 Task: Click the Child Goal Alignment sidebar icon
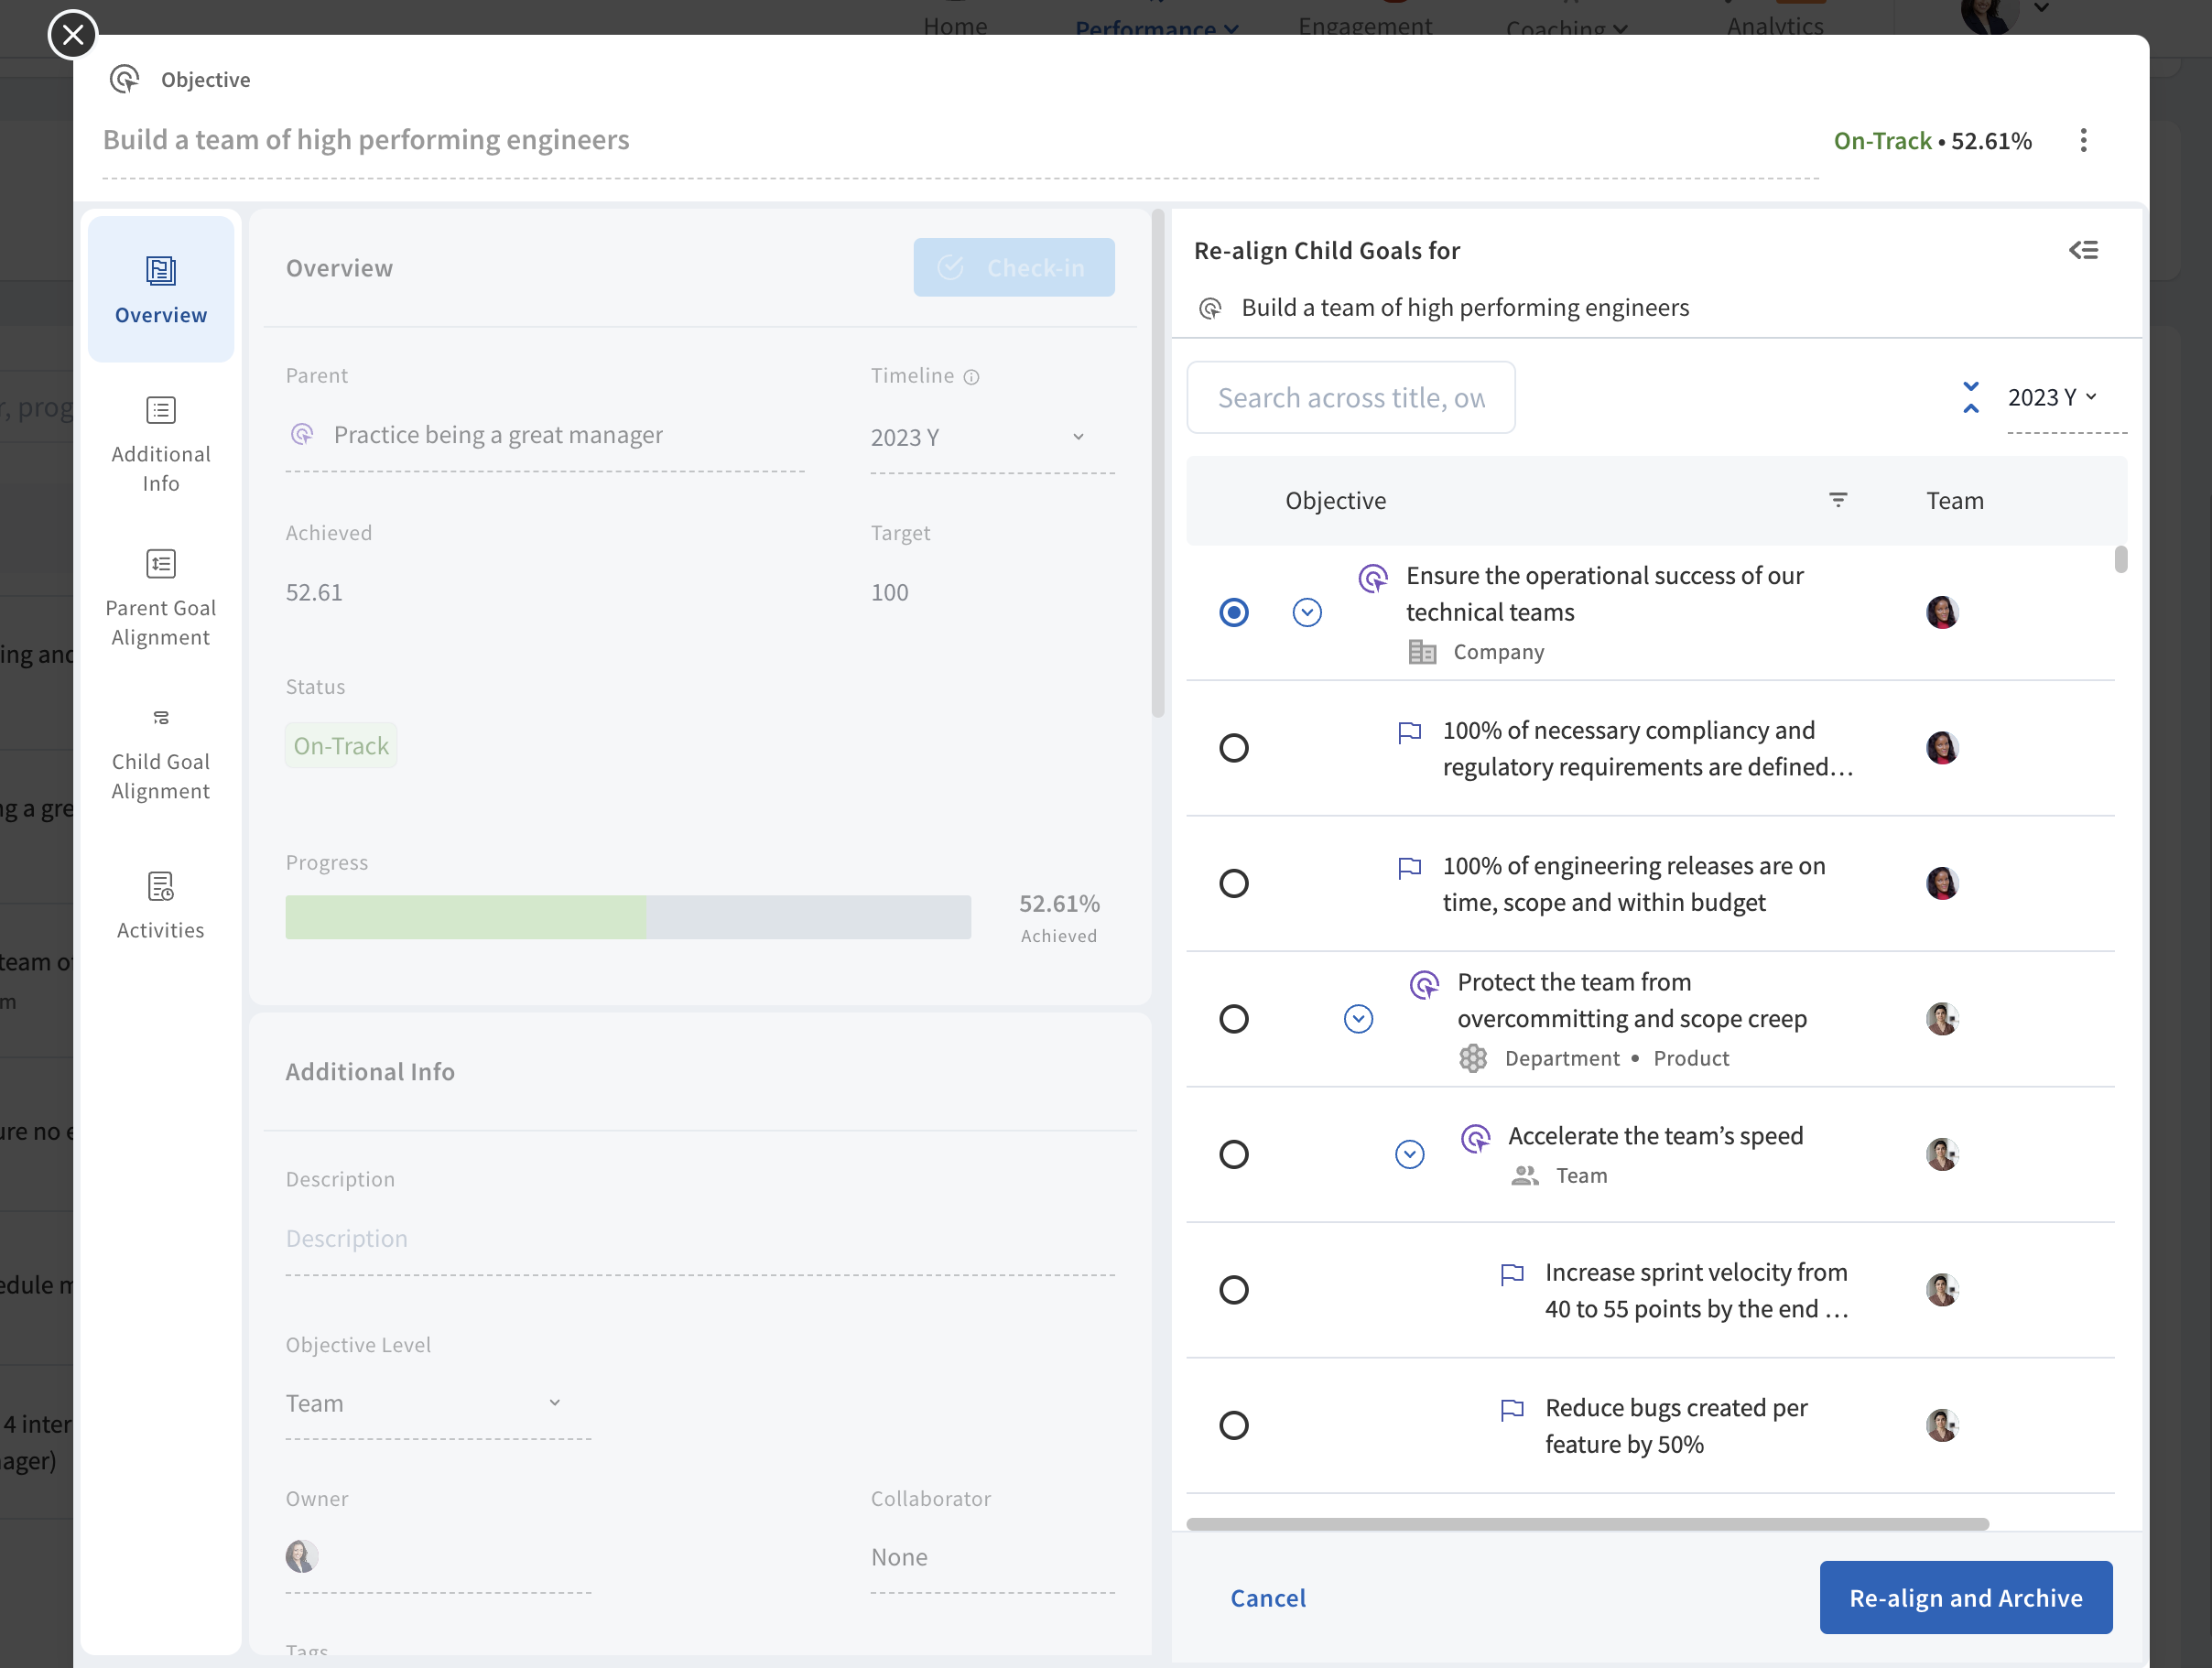(x=160, y=718)
